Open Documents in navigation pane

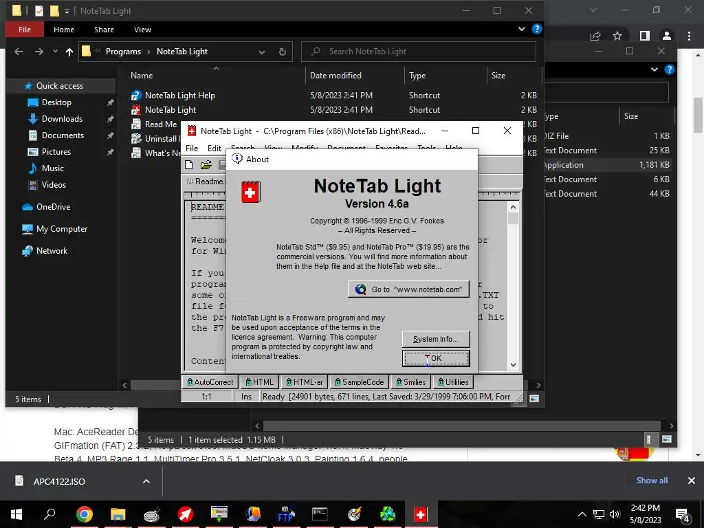pyautogui.click(x=63, y=135)
